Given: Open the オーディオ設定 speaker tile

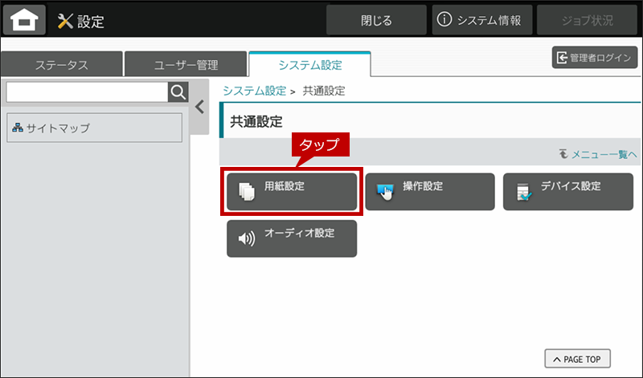Looking at the screenshot, I should [x=292, y=238].
